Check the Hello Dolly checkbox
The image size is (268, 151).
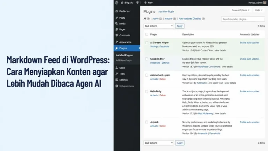(x=147, y=92)
